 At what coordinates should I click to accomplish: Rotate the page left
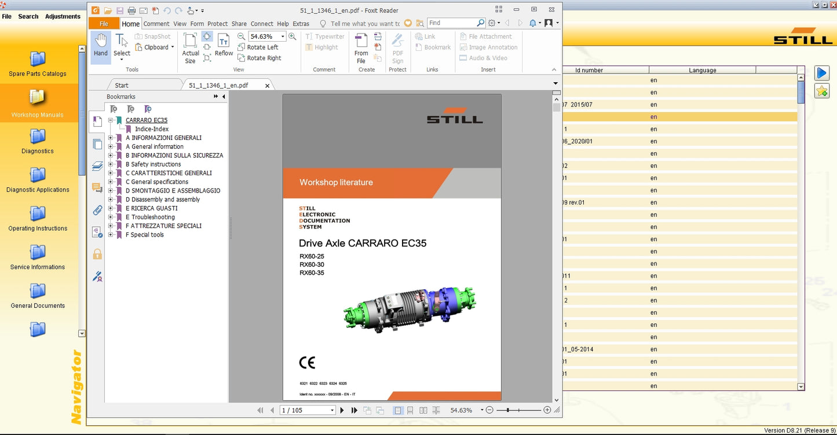tap(258, 47)
